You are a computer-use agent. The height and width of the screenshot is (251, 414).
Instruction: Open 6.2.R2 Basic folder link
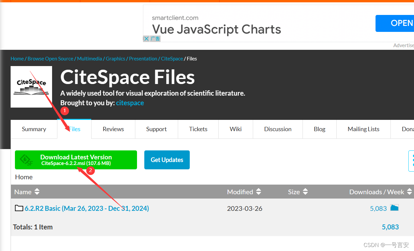[x=87, y=209]
